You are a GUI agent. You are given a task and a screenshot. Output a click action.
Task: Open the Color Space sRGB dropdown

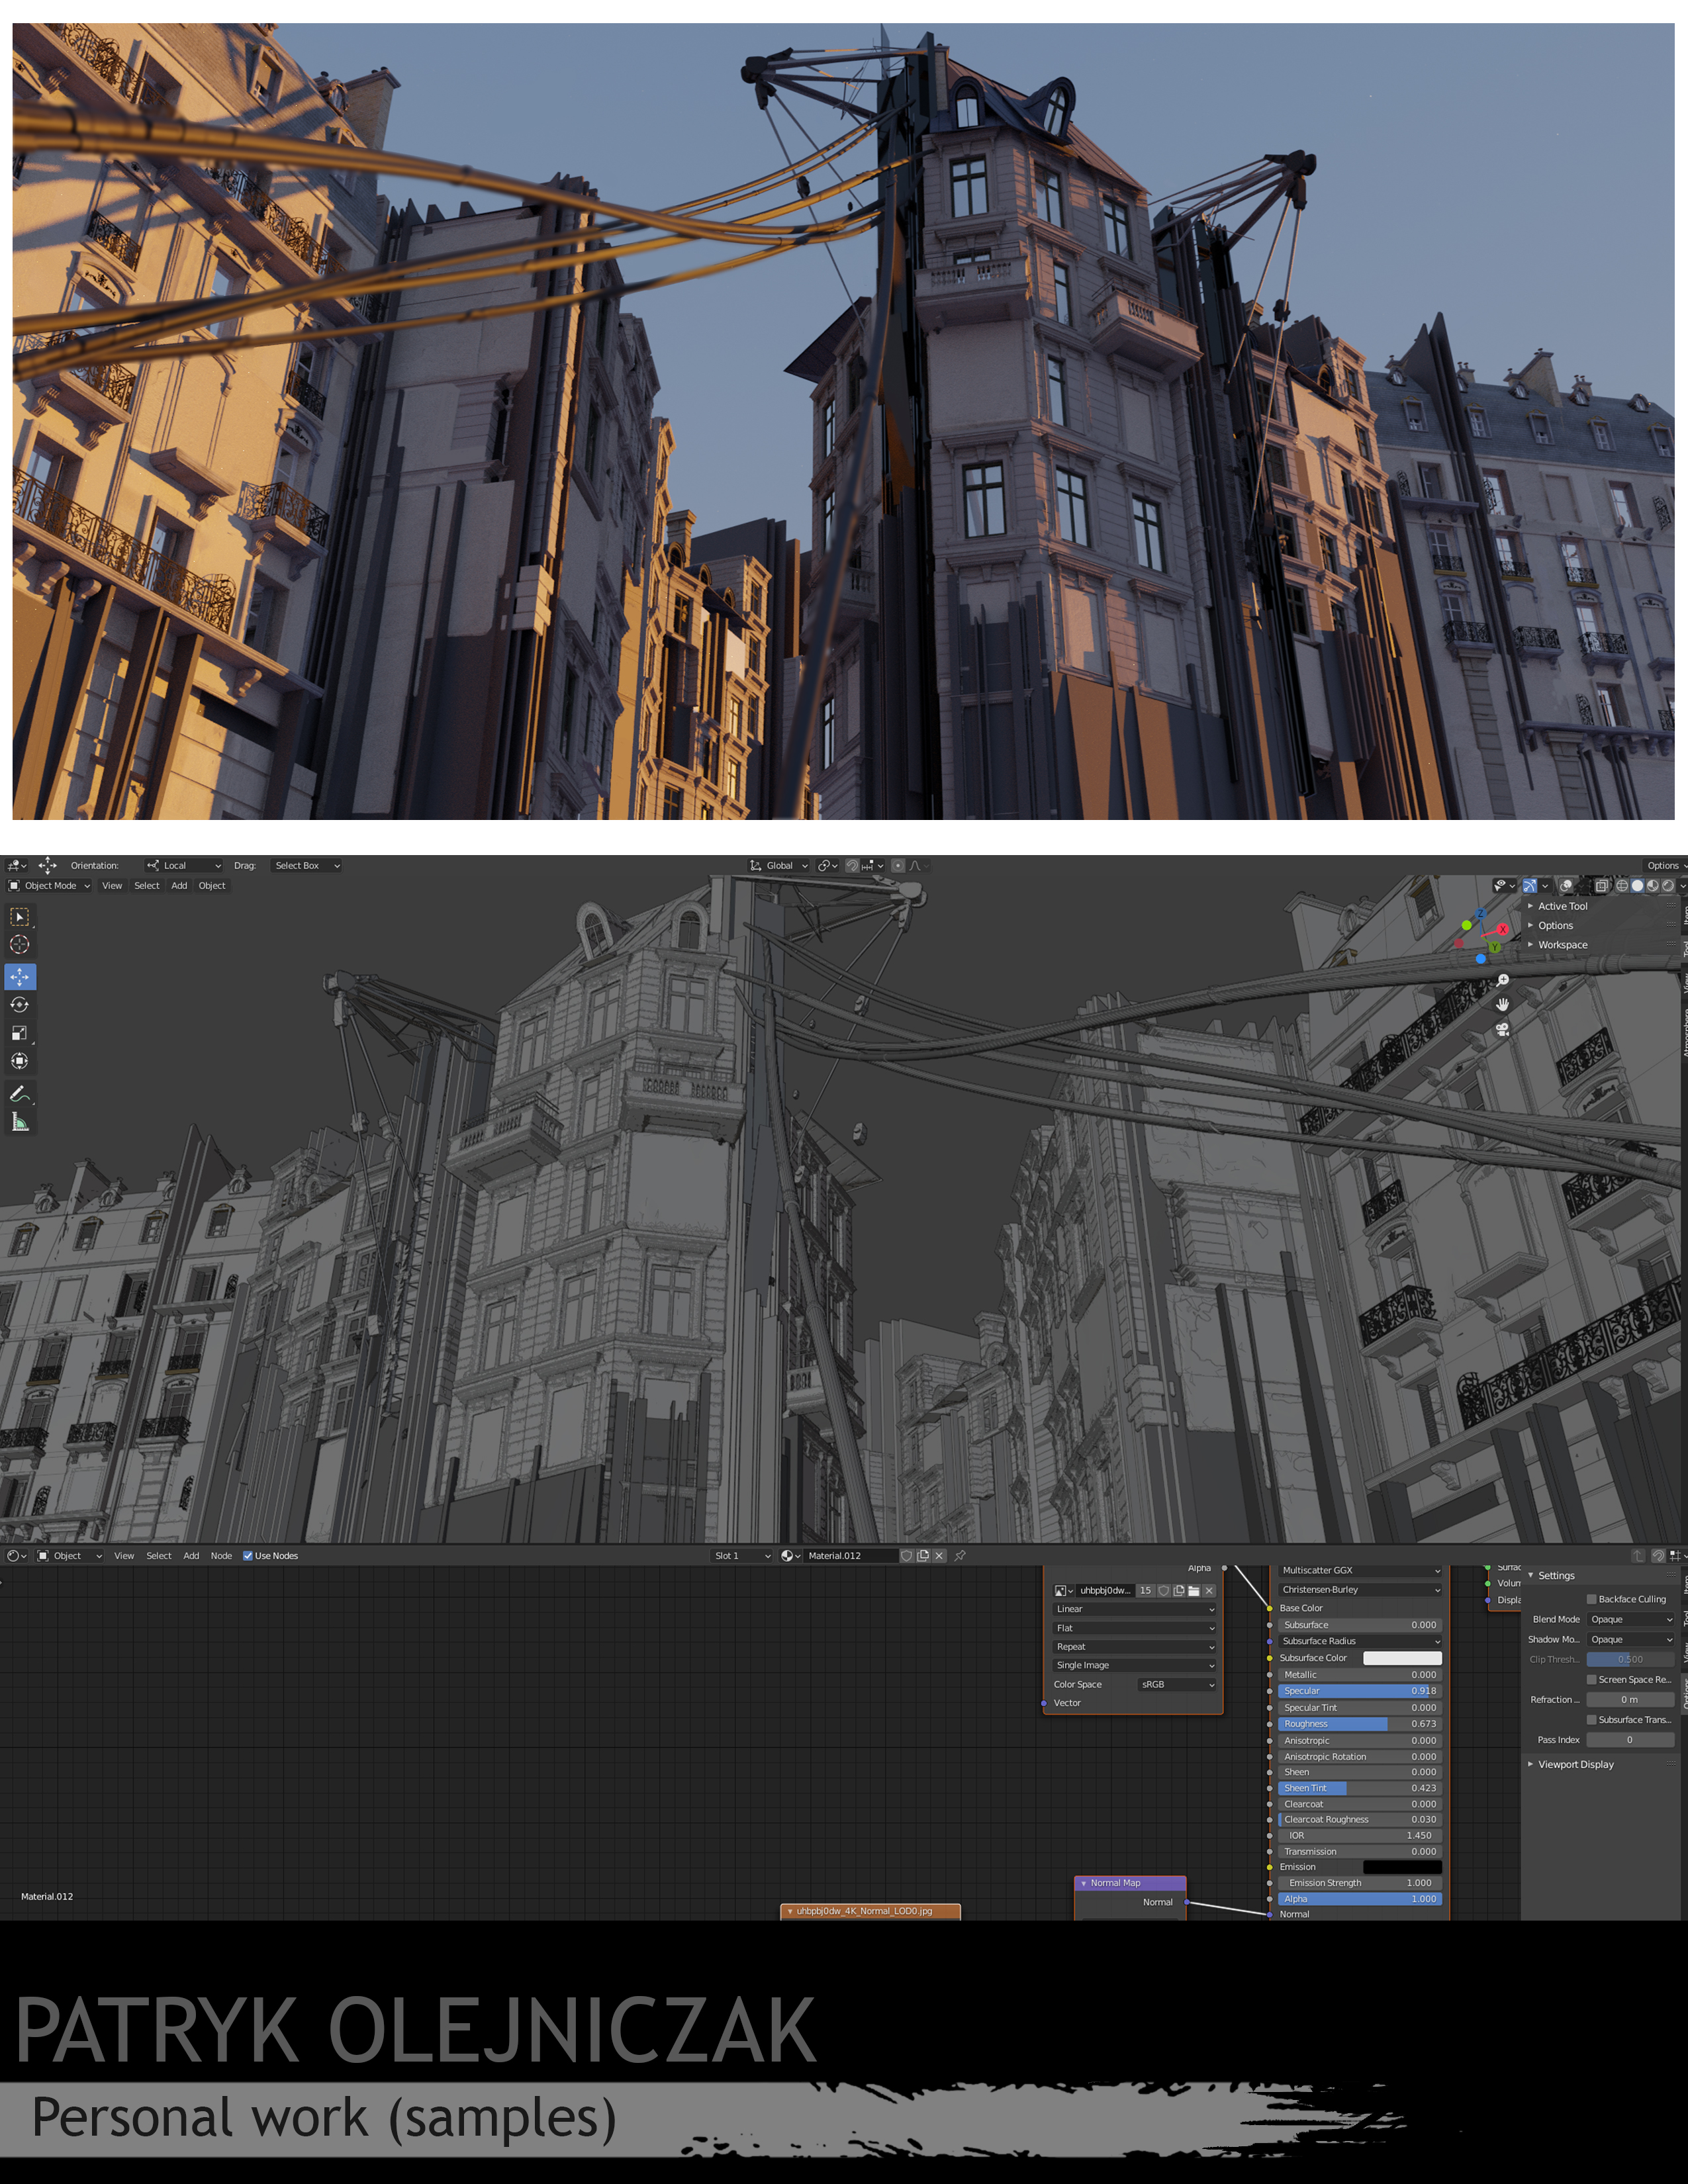(1177, 1684)
